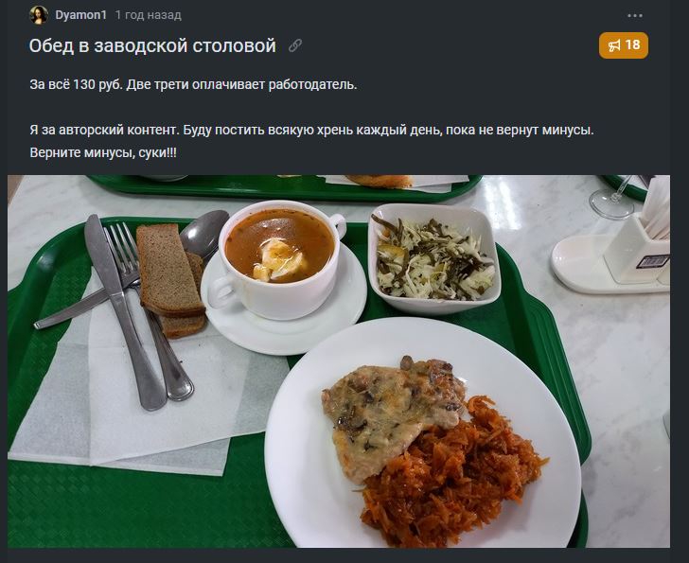This screenshot has width=689, height=563.
Task: Click the number 18 on the badge
Action: [x=632, y=44]
